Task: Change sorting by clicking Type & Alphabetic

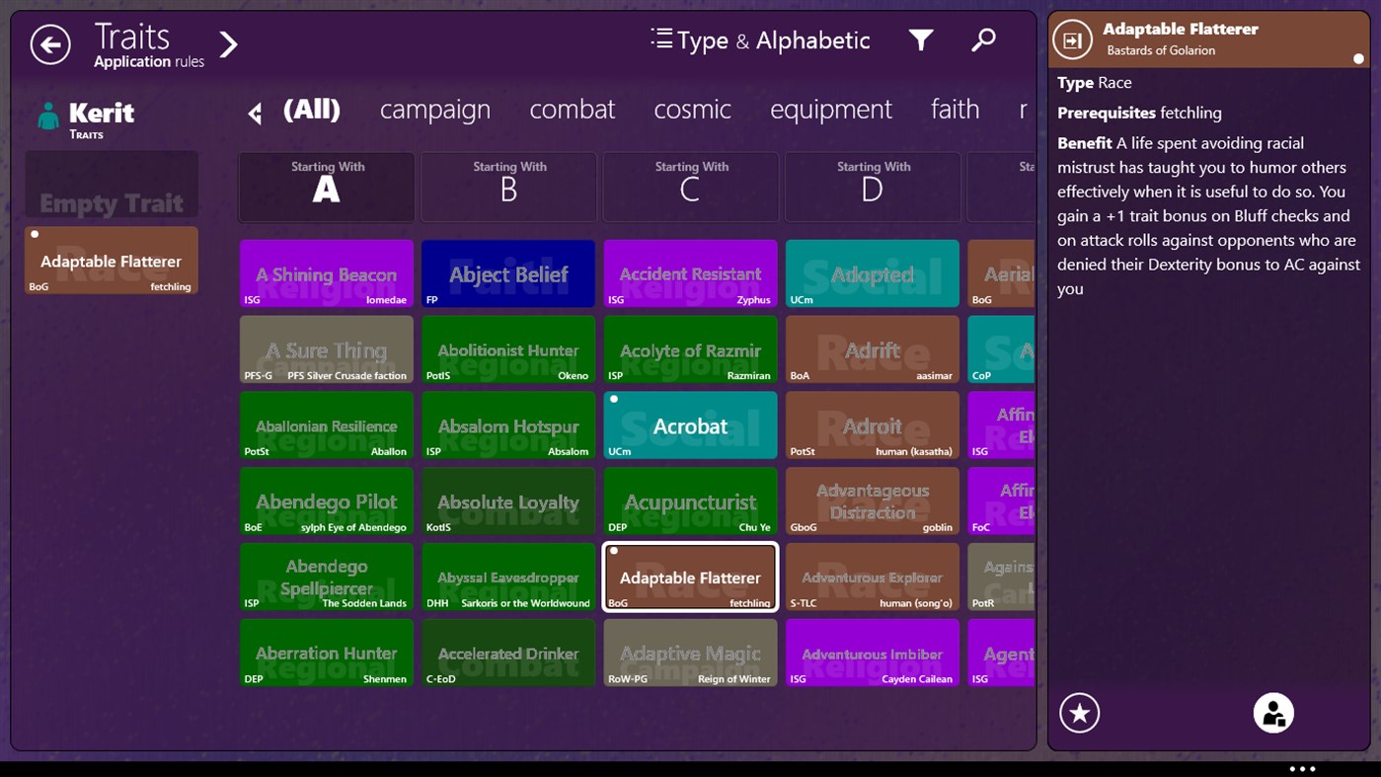Action: click(774, 40)
